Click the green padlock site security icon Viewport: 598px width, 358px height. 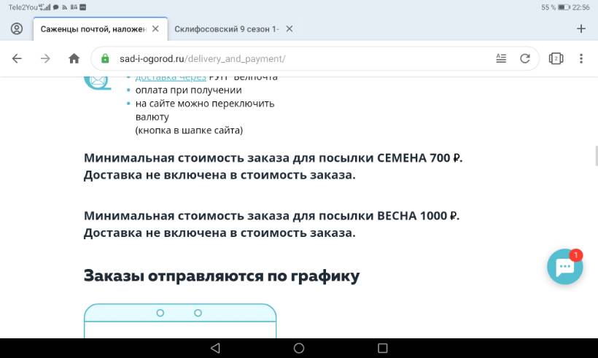click(x=105, y=58)
